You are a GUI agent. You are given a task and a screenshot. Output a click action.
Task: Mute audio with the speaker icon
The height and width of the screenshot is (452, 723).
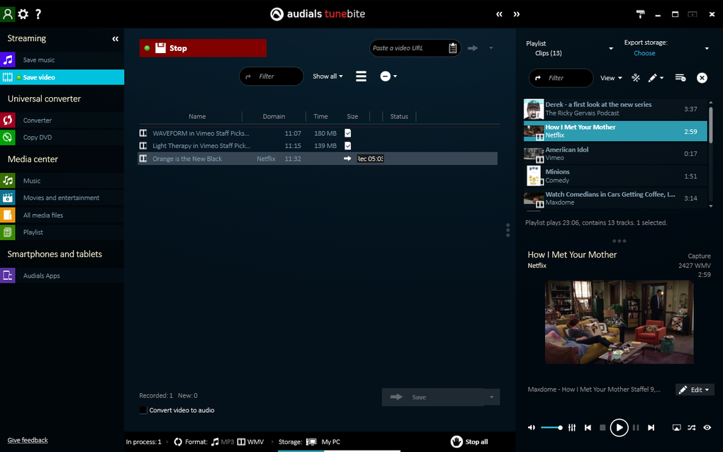[531, 428]
